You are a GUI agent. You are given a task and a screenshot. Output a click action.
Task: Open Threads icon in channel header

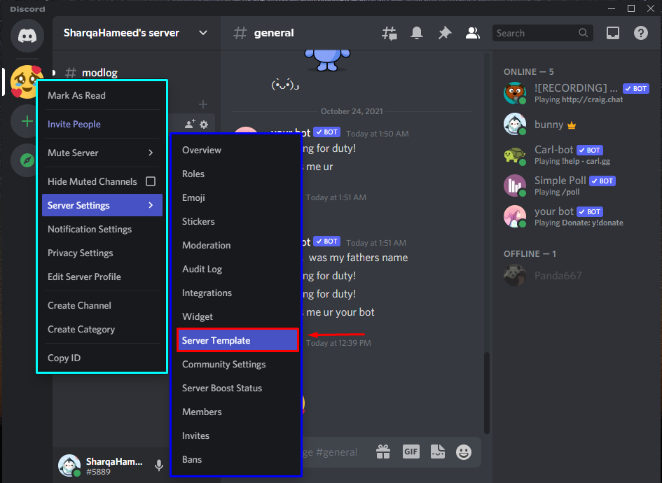(x=389, y=33)
